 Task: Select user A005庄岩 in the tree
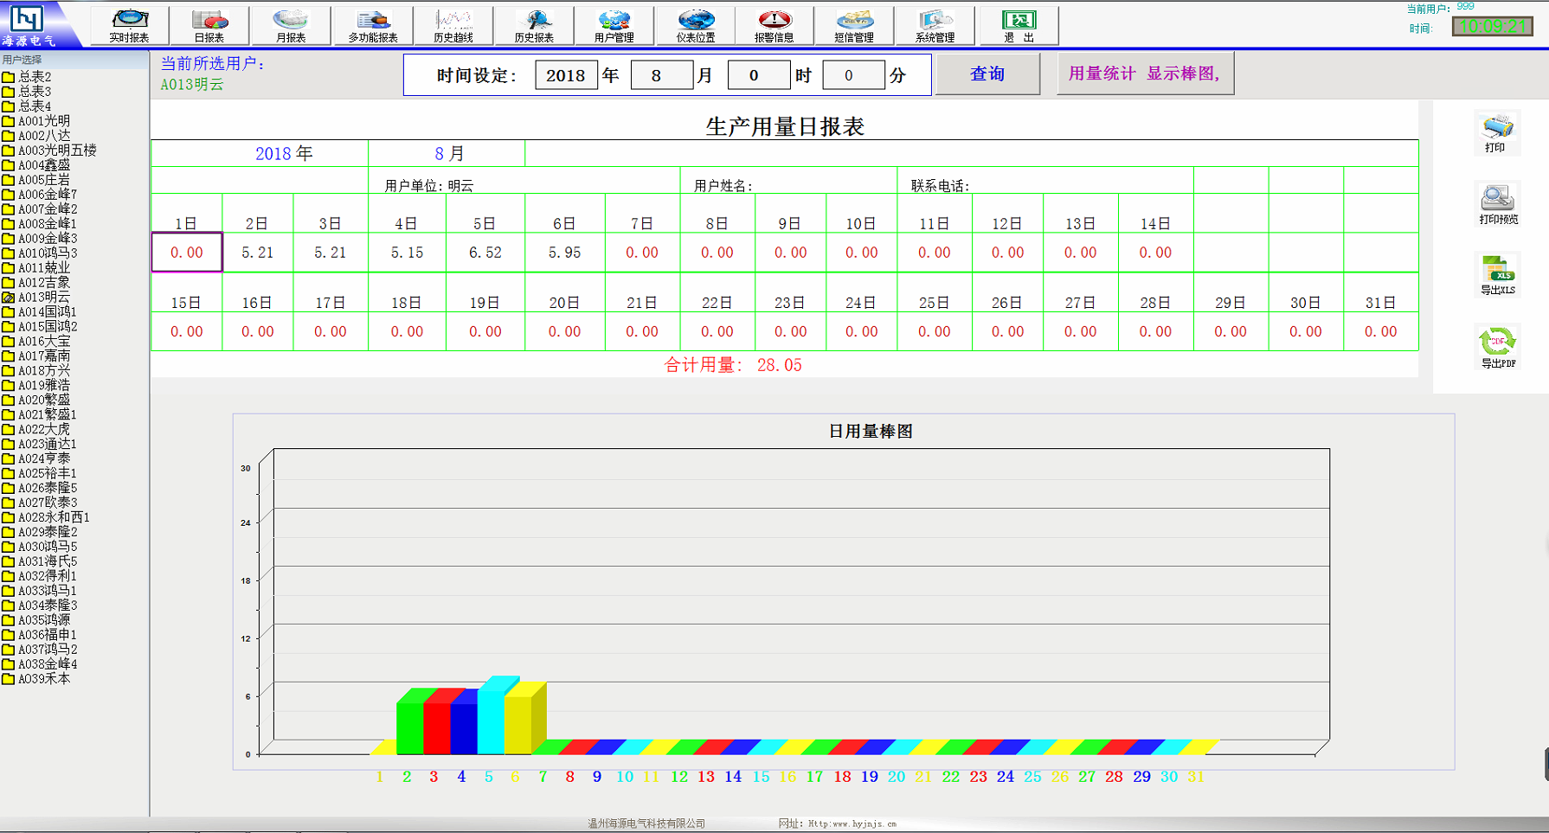tap(44, 180)
